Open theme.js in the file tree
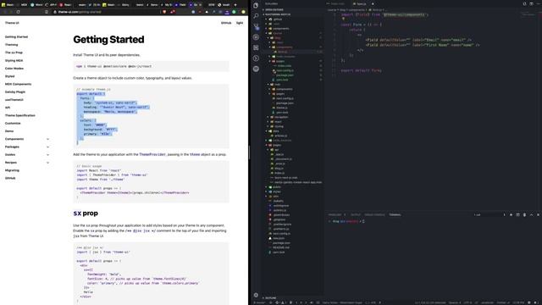This screenshot has width=542, height=305. 282,108
